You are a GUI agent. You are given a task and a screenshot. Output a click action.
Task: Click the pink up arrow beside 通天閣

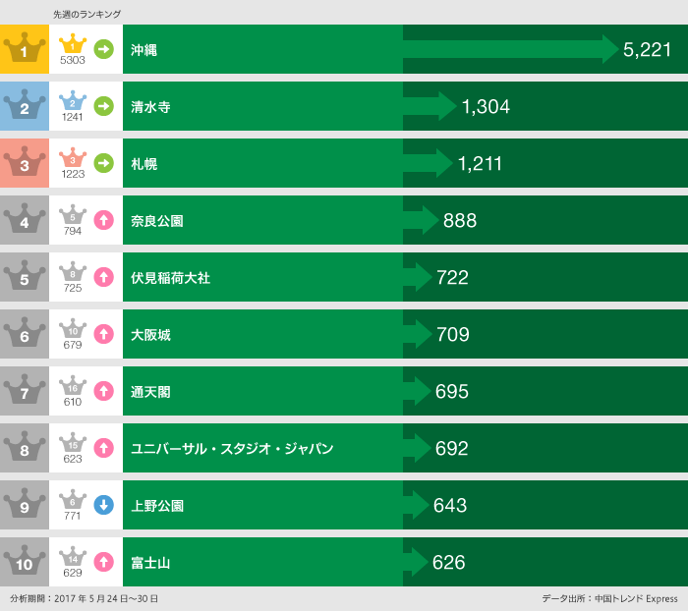103,391
